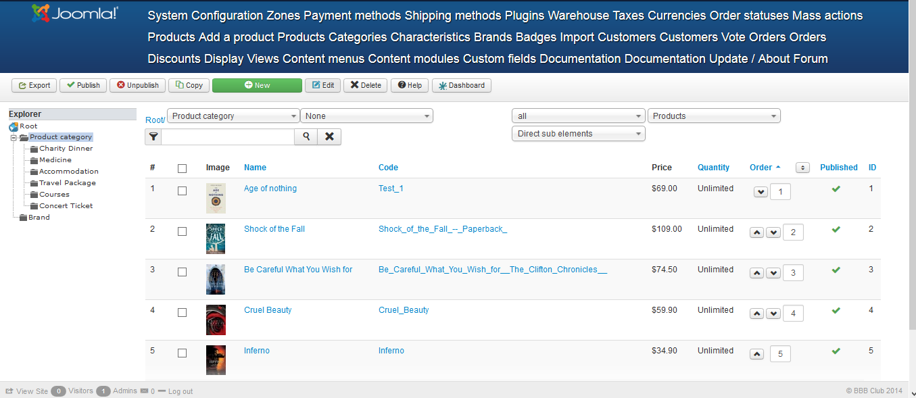Clear the search with the X icon
The height and width of the screenshot is (398, 916).
click(329, 136)
